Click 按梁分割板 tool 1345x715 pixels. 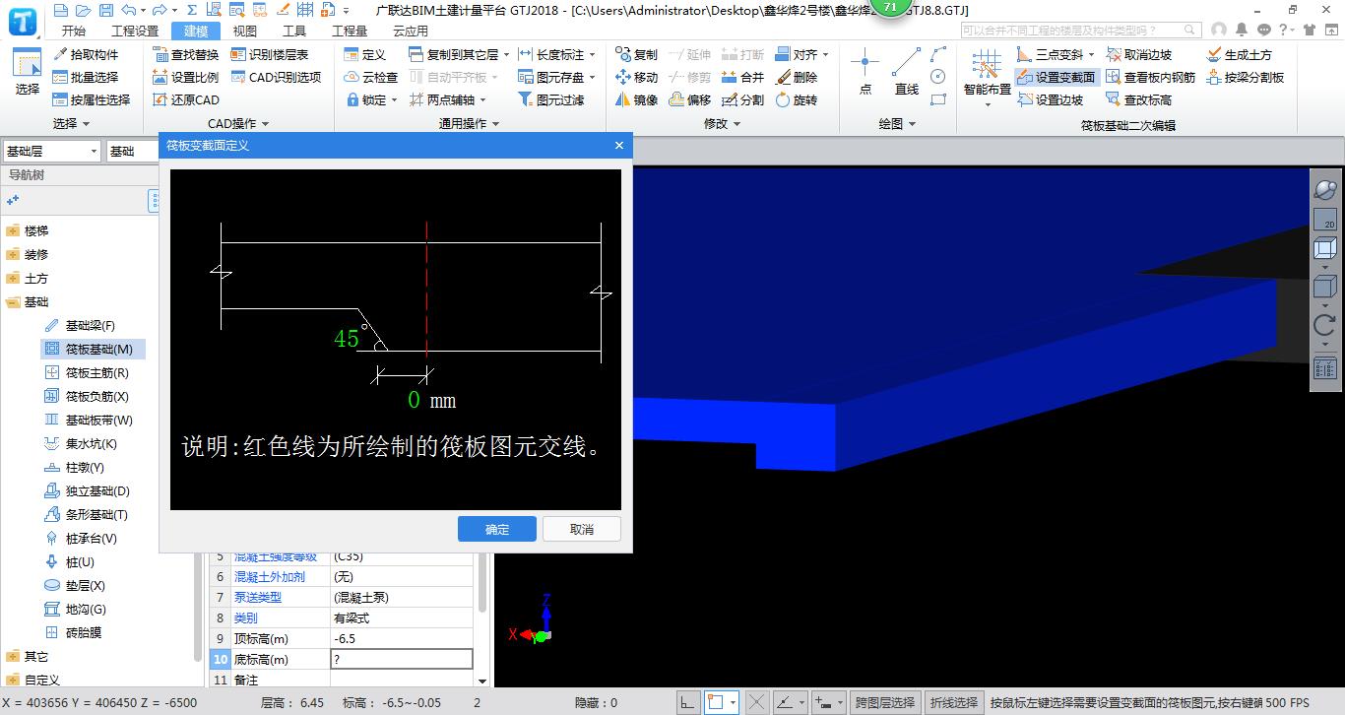pyautogui.click(x=1246, y=77)
